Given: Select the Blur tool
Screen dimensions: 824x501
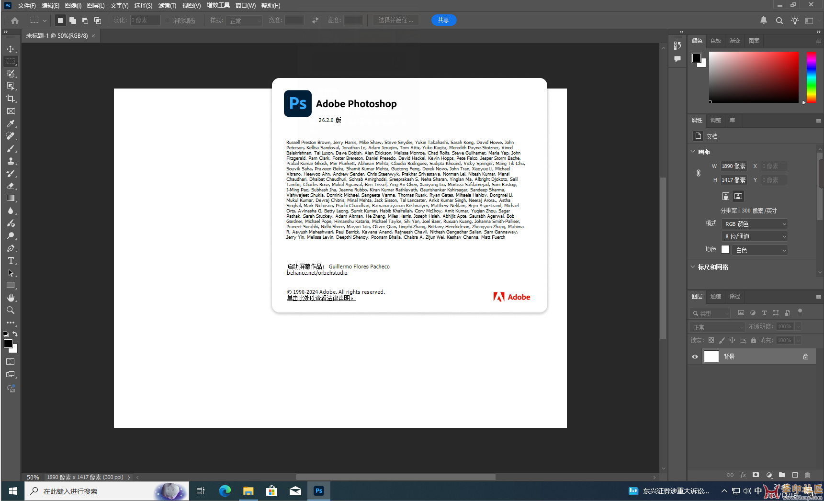Looking at the screenshot, I should click(x=11, y=211).
